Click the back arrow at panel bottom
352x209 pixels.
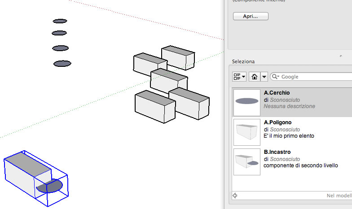pos(235,196)
